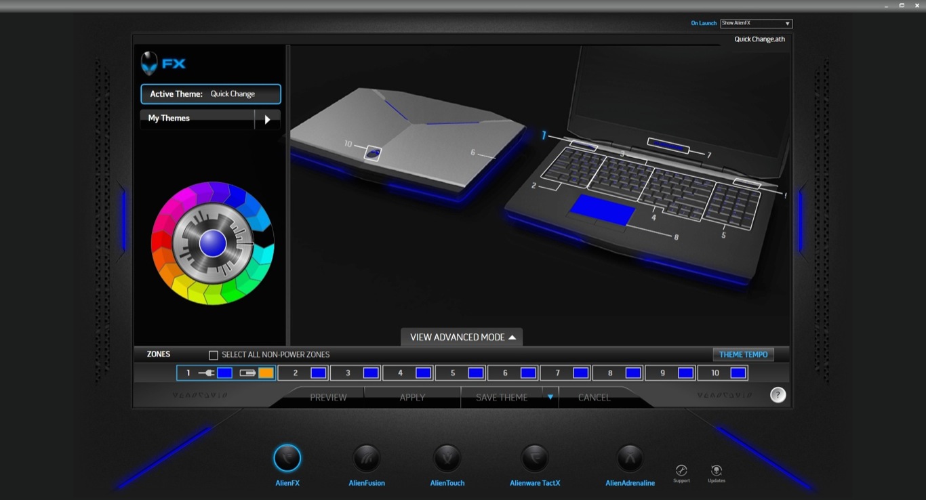The image size is (926, 500).
Task: Select zone 1 AC power plug icon
Action: [x=206, y=373]
